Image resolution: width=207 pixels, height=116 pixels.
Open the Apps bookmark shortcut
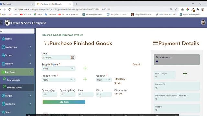(3, 15)
